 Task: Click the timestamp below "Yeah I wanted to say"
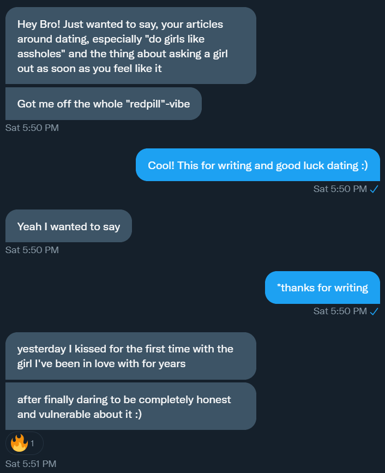[x=32, y=250]
